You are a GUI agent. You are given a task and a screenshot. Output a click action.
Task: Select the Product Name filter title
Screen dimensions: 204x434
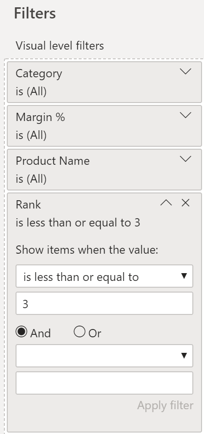click(52, 161)
